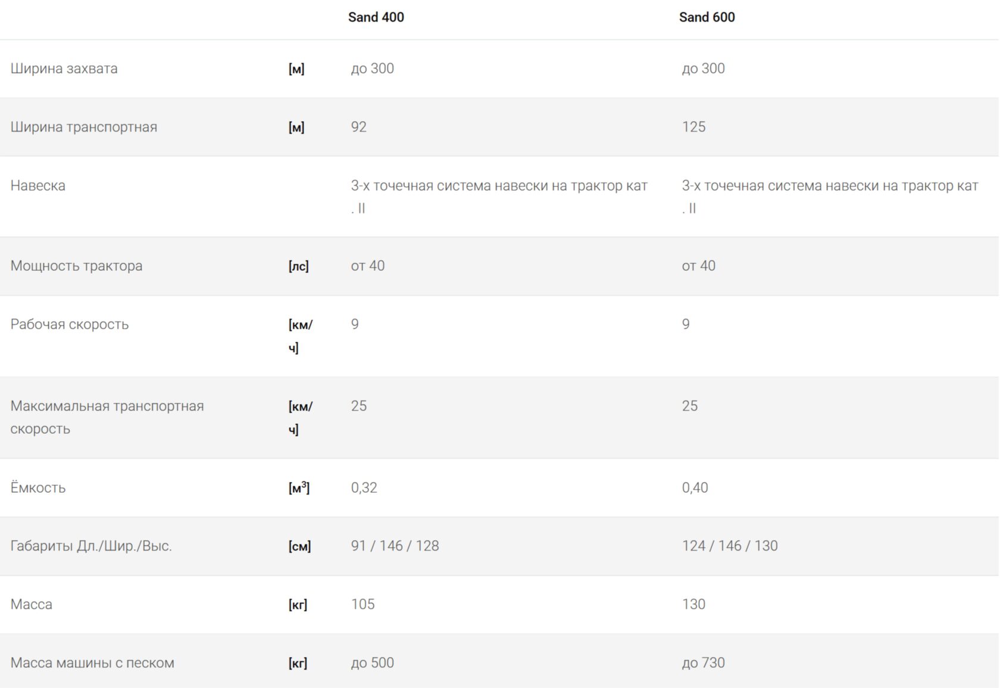Click the 92 transport width value
The height and width of the screenshot is (688, 1000).
pyautogui.click(x=358, y=127)
